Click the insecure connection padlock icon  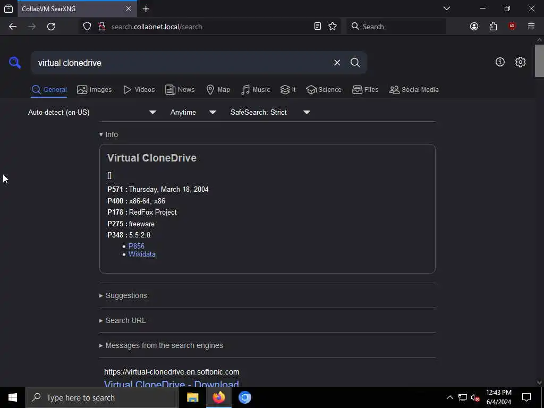point(101,27)
